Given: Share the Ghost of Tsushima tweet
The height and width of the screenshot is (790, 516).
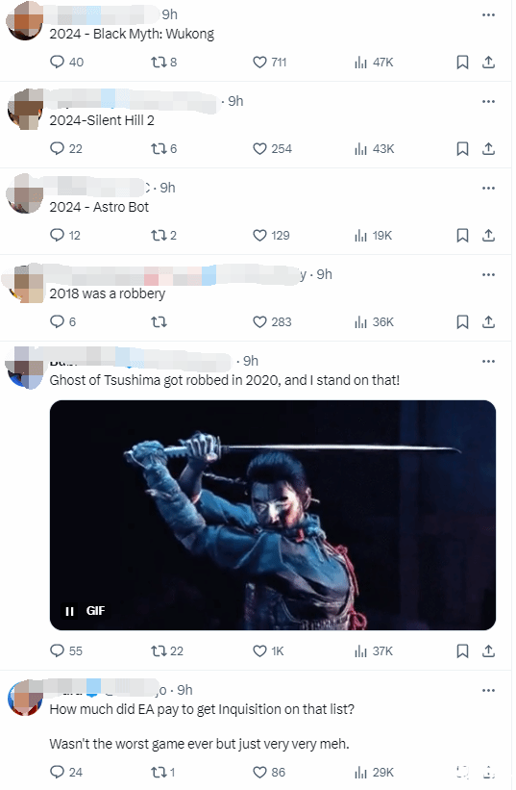Looking at the screenshot, I should (488, 650).
